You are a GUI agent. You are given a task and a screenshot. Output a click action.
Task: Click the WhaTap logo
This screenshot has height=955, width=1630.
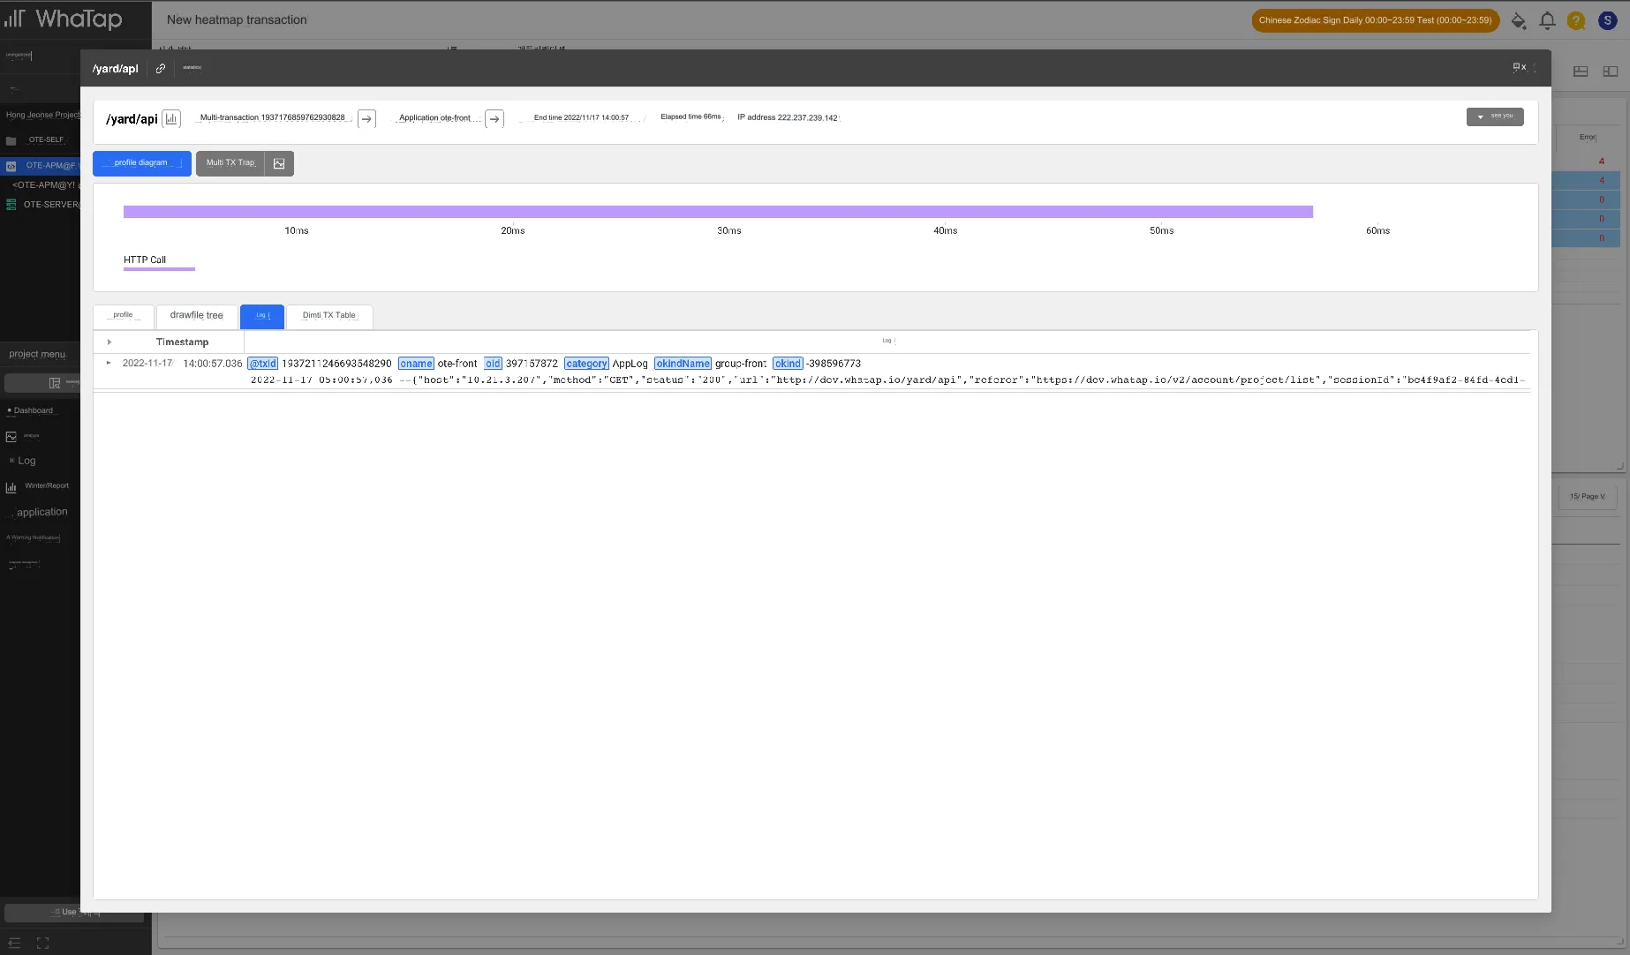[x=64, y=19]
